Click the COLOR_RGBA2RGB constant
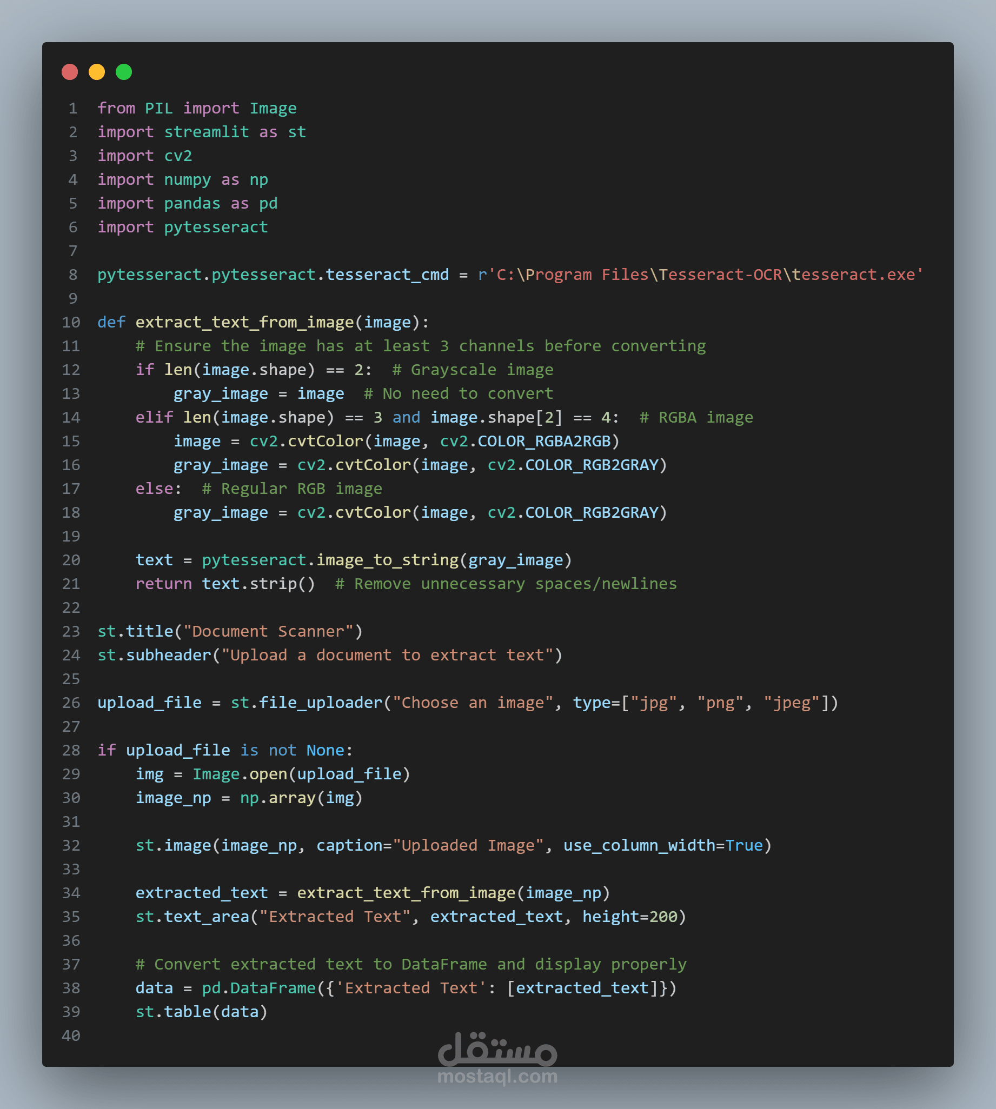Image resolution: width=996 pixels, height=1109 pixels. [x=544, y=442]
